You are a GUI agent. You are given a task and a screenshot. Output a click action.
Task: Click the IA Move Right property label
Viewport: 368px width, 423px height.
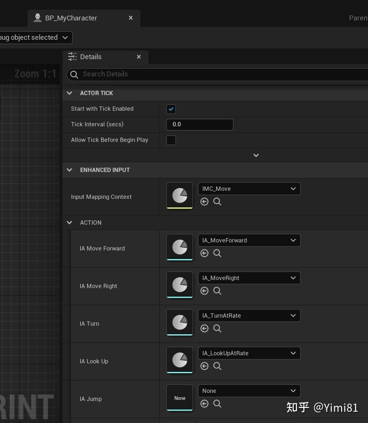click(x=98, y=286)
